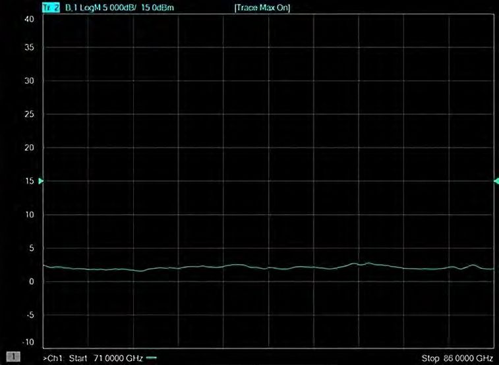
Task: Click the Stop 86.0000 GHz frequency field
Action: pos(457,358)
